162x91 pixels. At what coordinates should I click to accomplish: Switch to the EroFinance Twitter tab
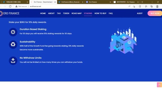pyautogui.click(x=71, y=2)
